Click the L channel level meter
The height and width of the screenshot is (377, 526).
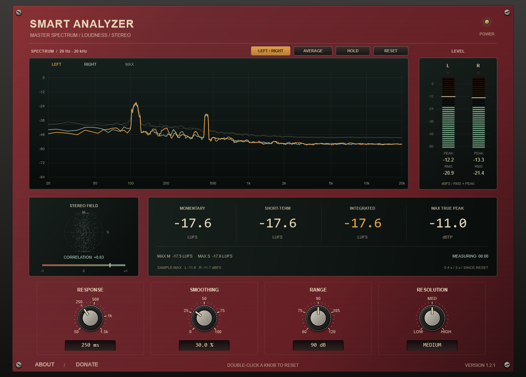pos(448,113)
